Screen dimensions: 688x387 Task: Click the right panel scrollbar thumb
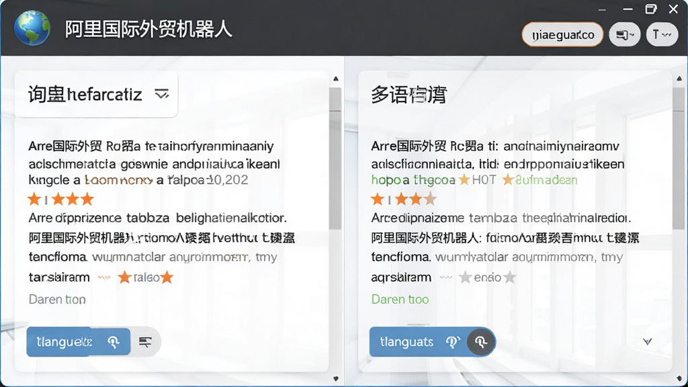pyautogui.click(x=679, y=158)
